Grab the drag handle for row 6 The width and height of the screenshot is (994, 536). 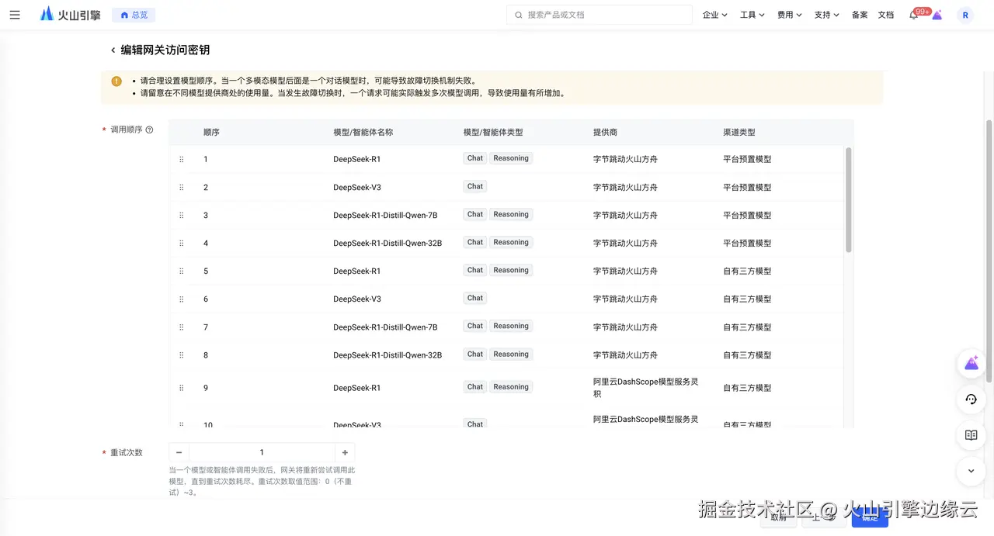pyautogui.click(x=182, y=299)
